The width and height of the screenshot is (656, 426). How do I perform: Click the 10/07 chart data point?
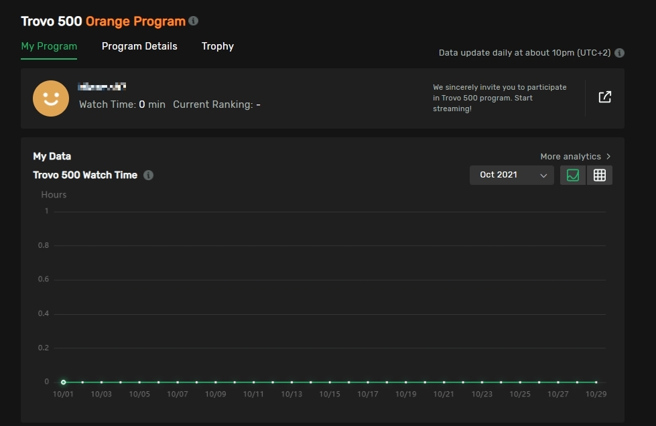[x=178, y=382]
